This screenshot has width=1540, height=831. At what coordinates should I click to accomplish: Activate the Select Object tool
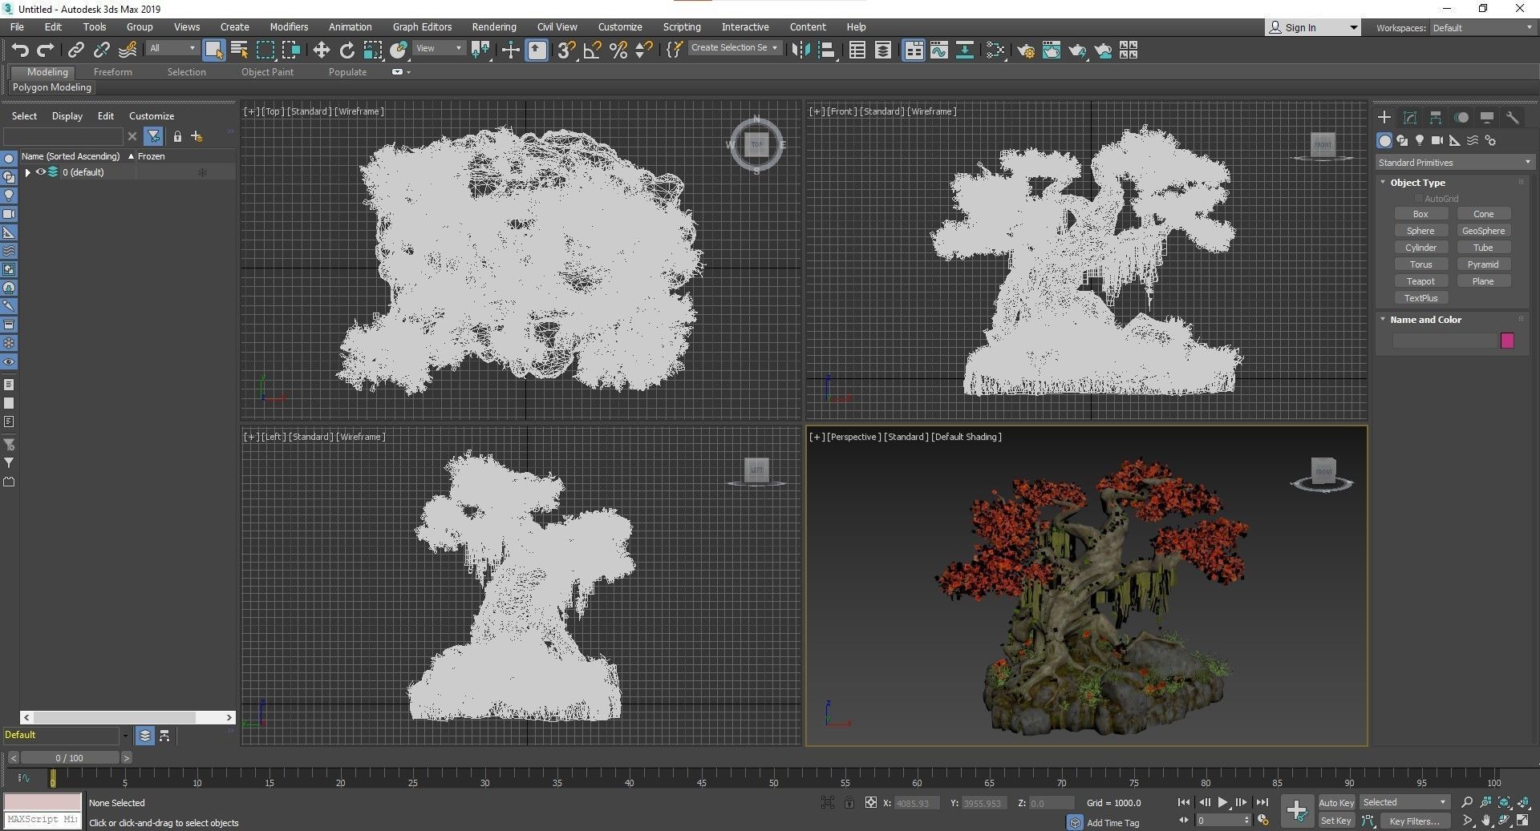(213, 50)
